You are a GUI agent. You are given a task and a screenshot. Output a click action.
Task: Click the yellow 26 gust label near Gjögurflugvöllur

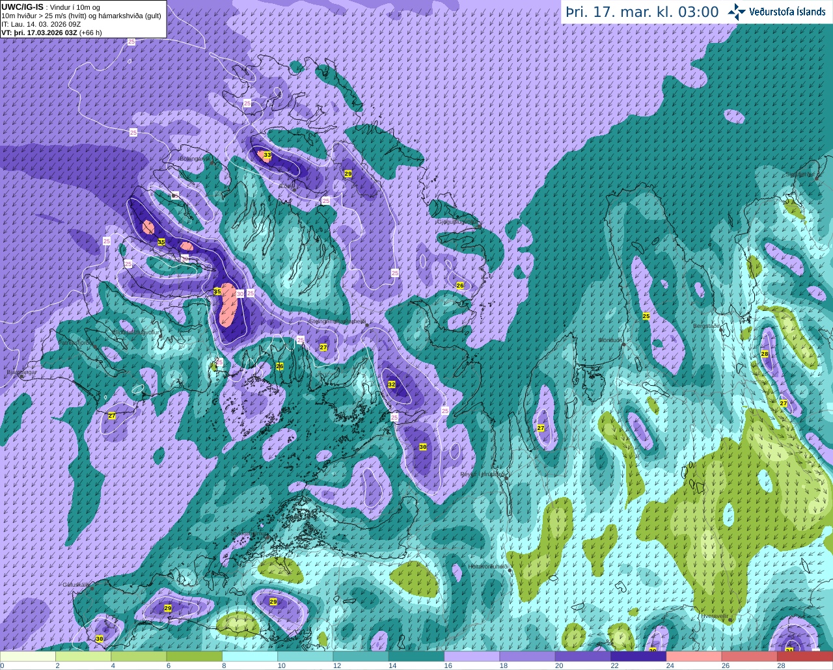(459, 286)
